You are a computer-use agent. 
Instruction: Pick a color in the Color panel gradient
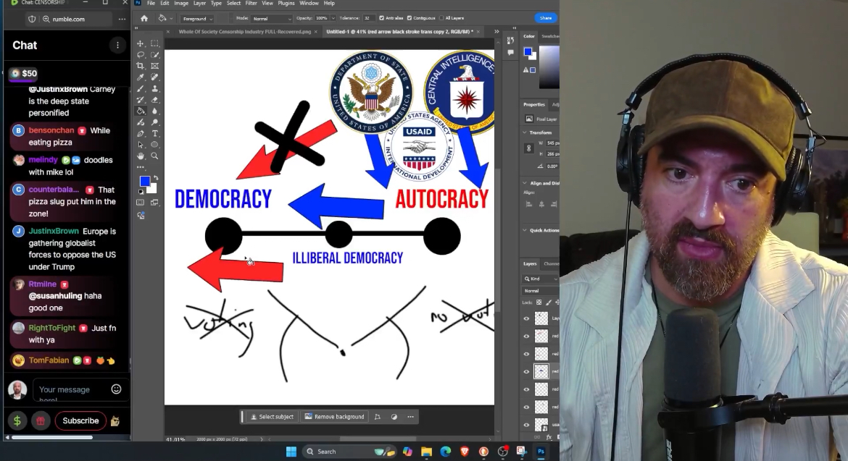549,67
